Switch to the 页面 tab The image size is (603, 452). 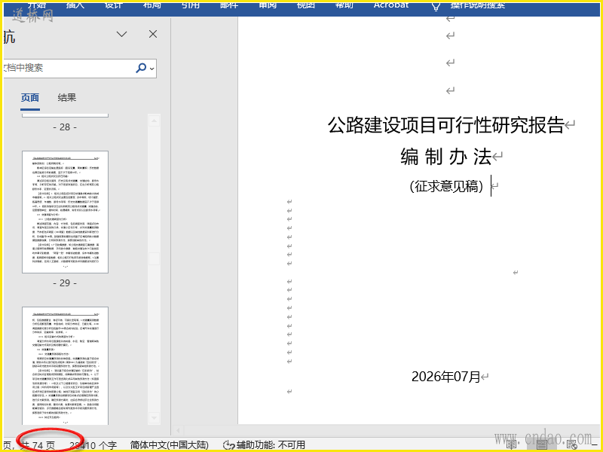(x=30, y=98)
